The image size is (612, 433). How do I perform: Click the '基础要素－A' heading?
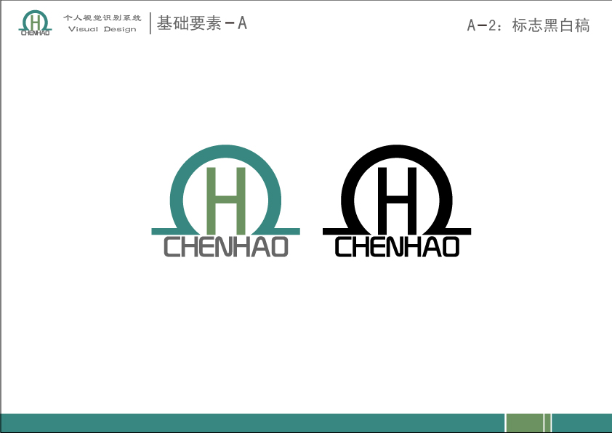coord(202,23)
